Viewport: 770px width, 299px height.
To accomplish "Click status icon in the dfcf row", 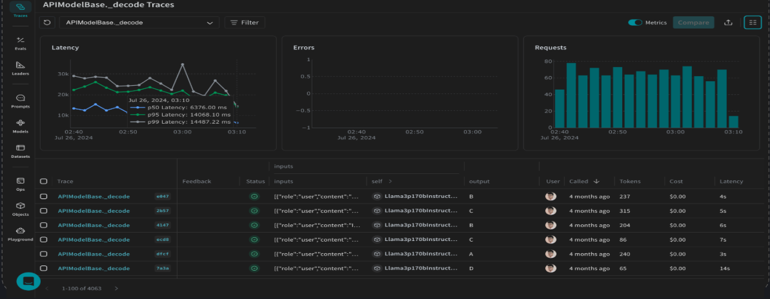I will (254, 255).
